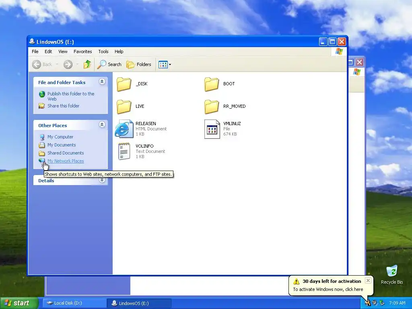Select the VMLINUZ file icon
412x309 pixels.
(x=212, y=129)
